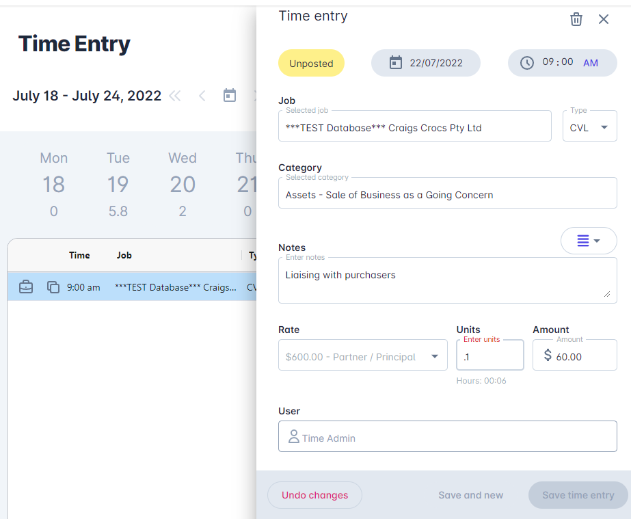
Task: Select Wednesday 20 from the day headers
Action: tap(182, 183)
